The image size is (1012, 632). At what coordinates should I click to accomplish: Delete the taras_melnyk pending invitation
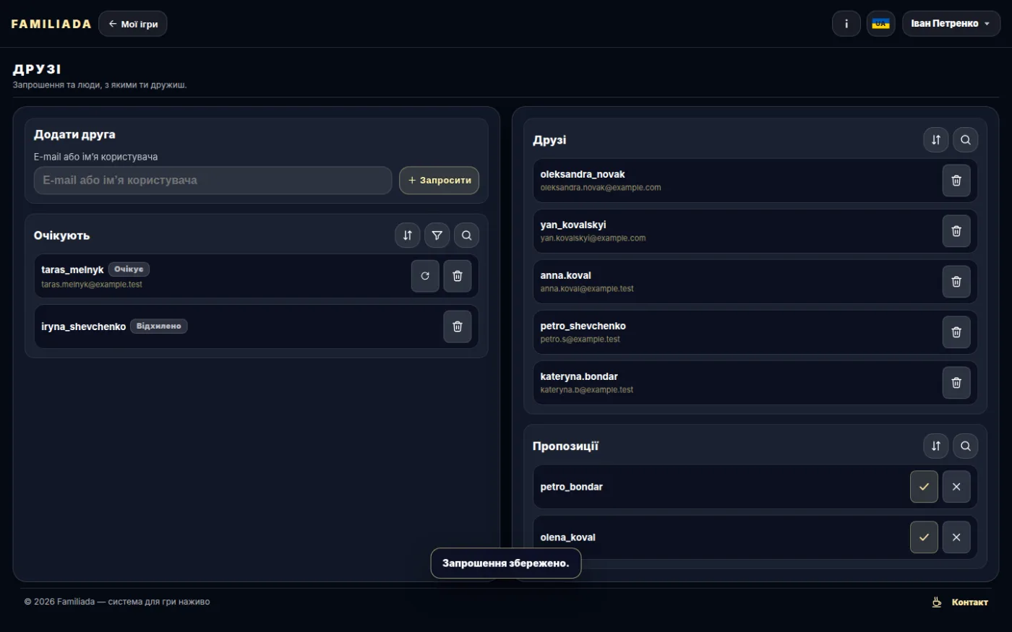(x=458, y=276)
